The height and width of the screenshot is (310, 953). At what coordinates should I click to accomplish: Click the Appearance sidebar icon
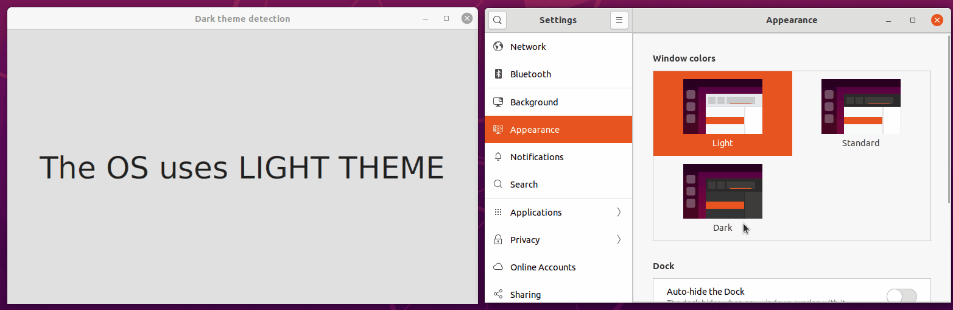click(x=498, y=129)
